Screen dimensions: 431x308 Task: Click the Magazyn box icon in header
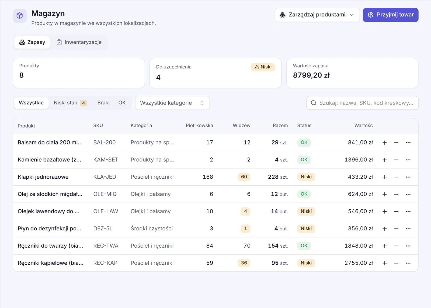tap(20, 16)
